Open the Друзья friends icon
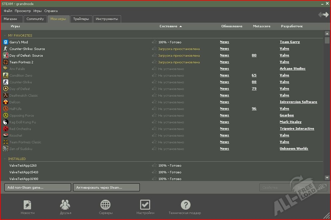Viewport: 331px width, 220px height. pyautogui.click(x=65, y=205)
